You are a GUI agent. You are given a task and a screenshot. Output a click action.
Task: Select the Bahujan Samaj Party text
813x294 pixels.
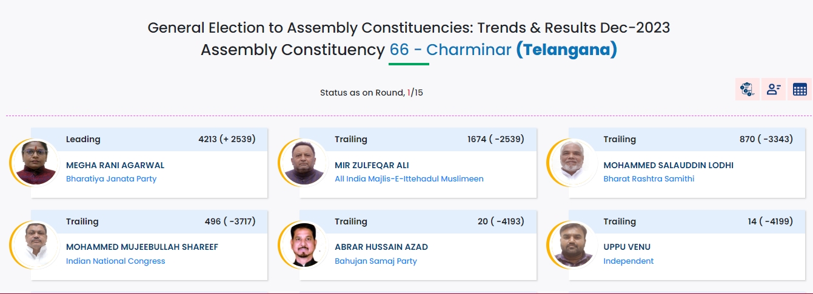[376, 261]
